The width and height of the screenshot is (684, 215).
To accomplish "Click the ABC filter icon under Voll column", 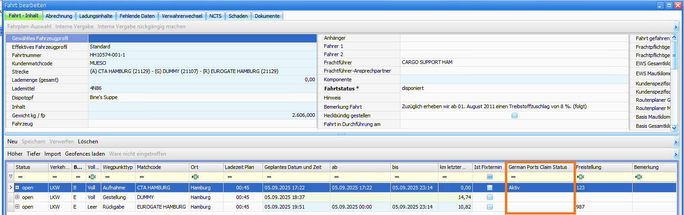I will (x=92, y=177).
